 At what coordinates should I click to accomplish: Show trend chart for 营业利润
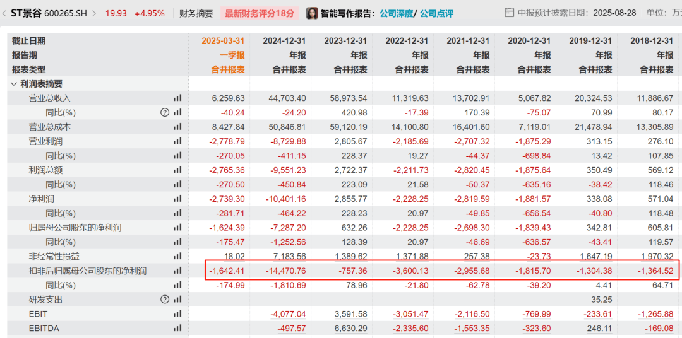tap(177, 141)
